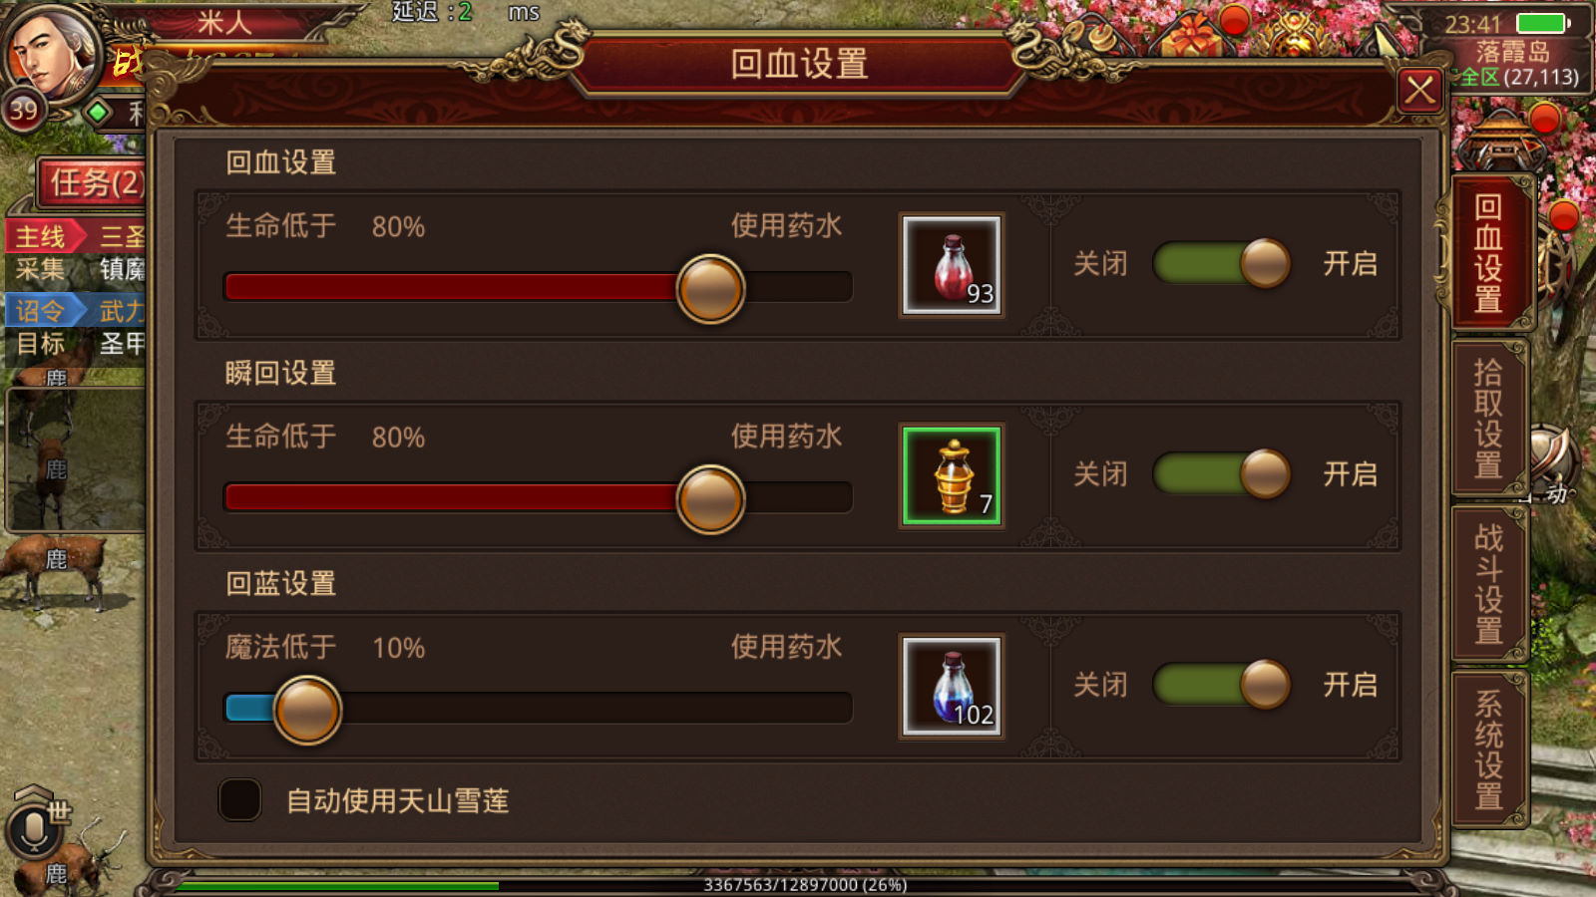1596x897 pixels.
Task: Tap the green diamond icon beside the level
Action: (x=98, y=112)
